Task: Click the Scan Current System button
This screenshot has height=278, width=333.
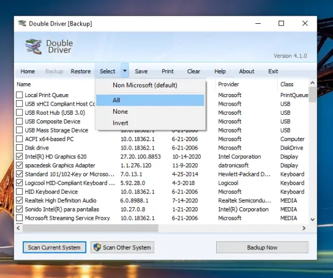Action: click(x=54, y=247)
